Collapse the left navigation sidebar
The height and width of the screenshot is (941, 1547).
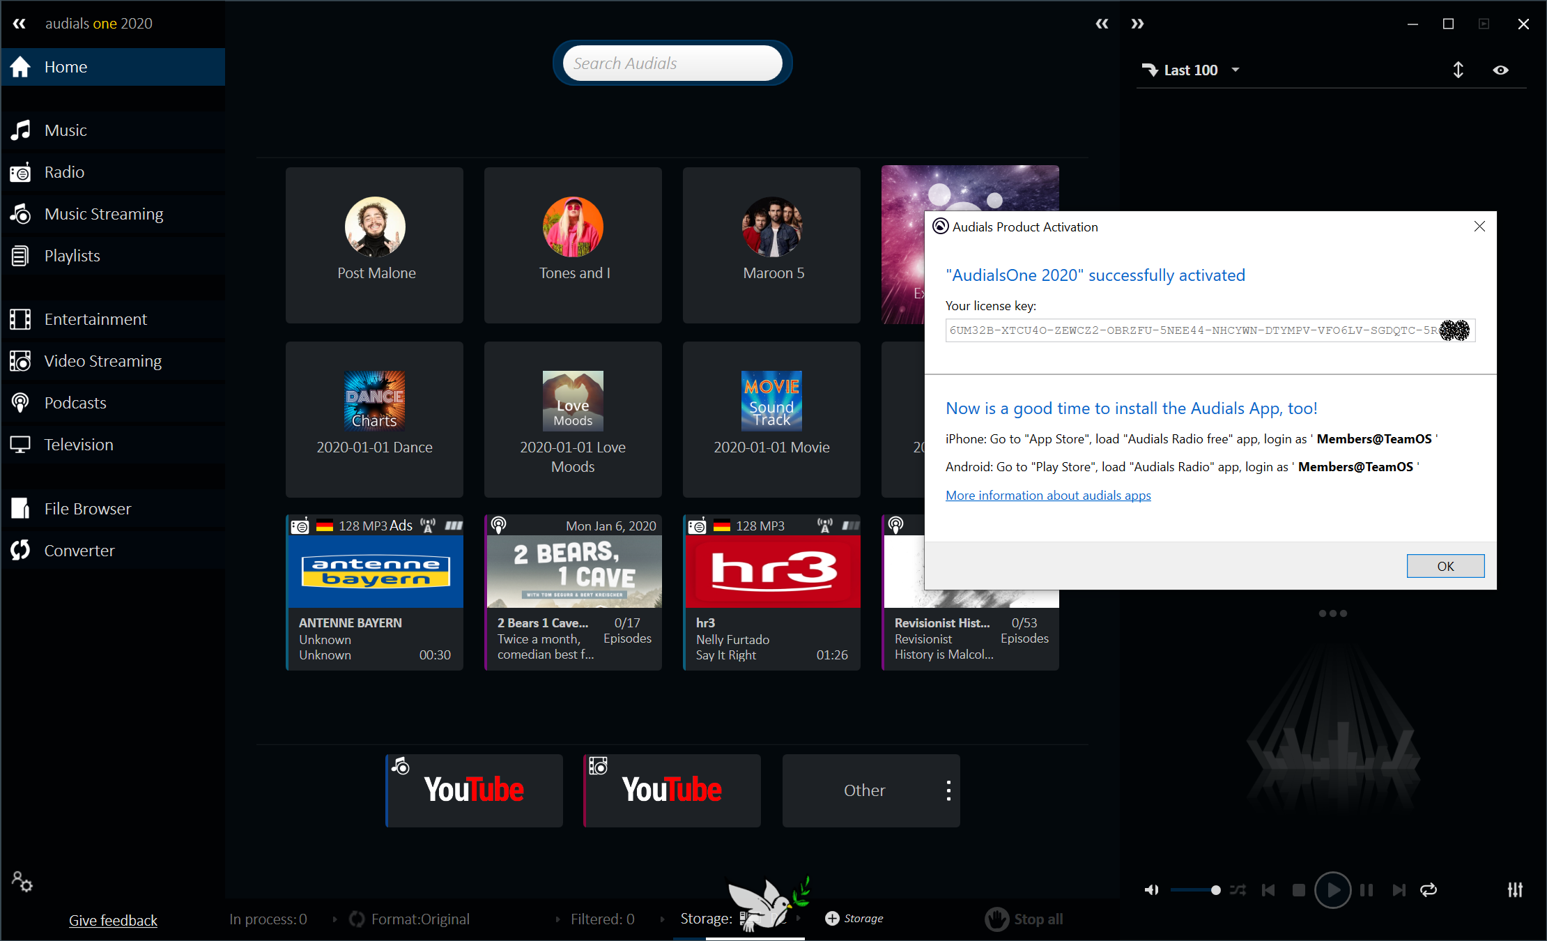point(20,24)
